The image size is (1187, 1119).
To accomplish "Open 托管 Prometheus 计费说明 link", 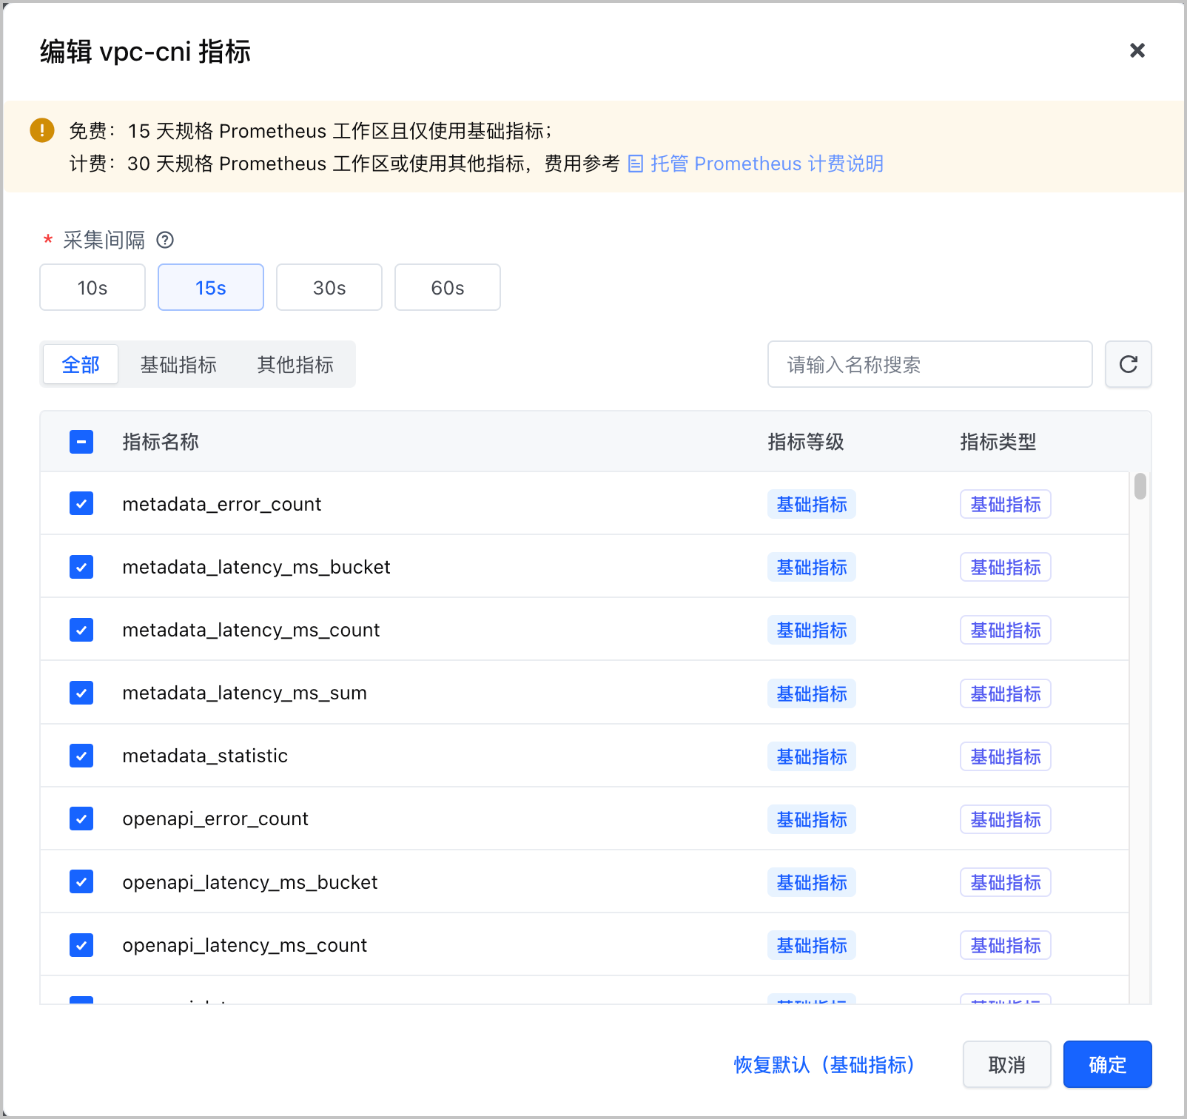I will tap(756, 164).
